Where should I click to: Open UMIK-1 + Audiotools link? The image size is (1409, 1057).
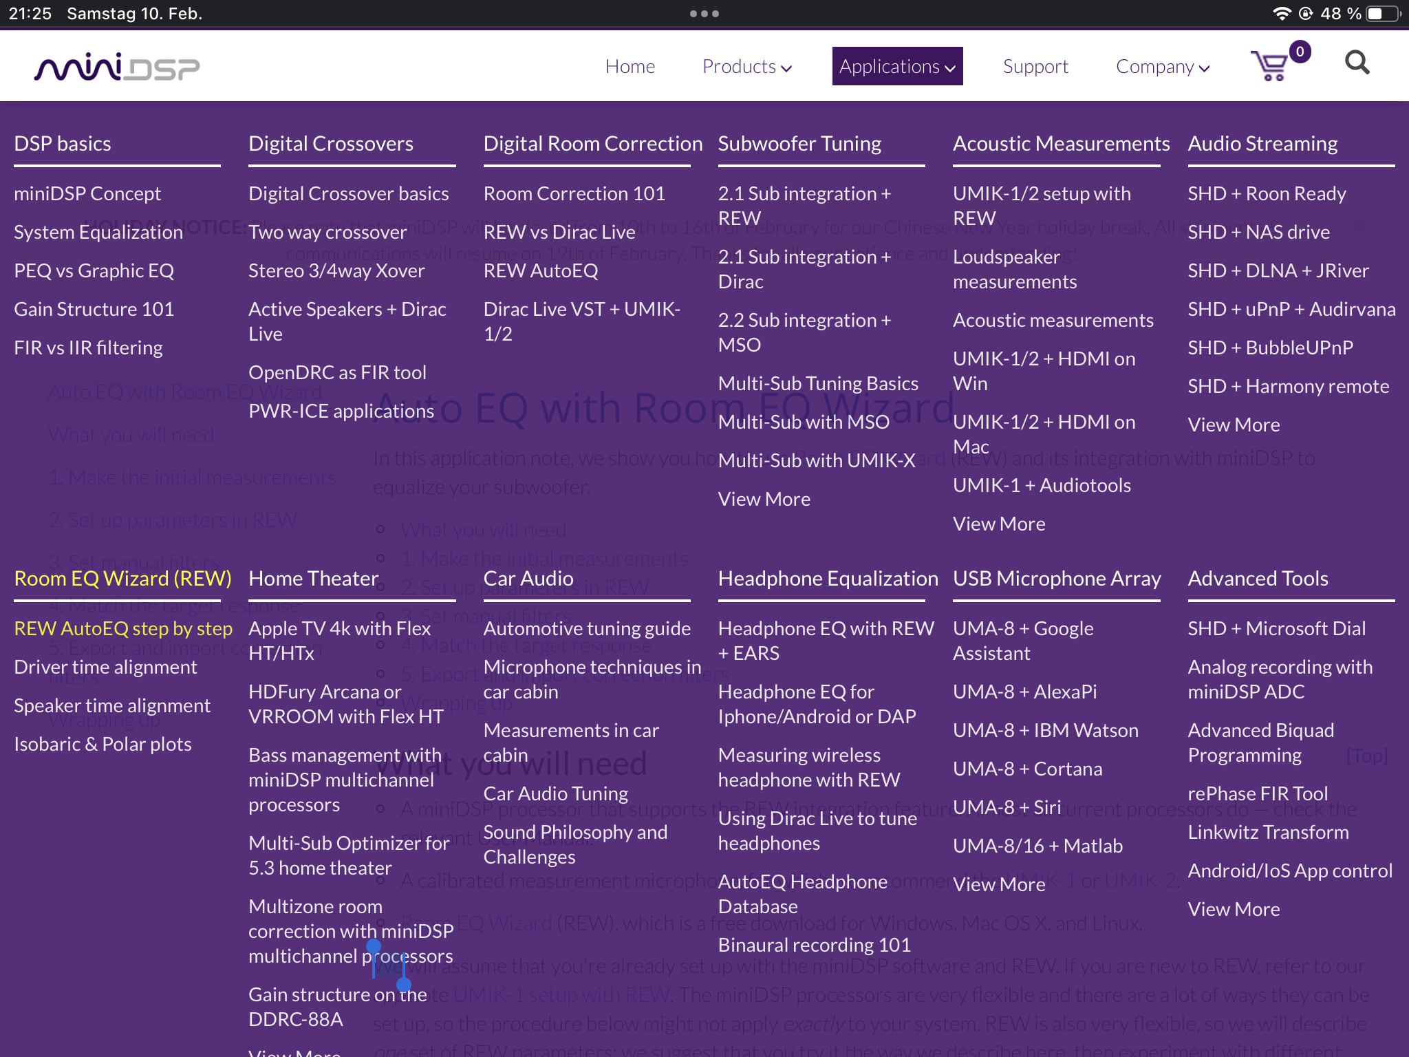[1042, 485]
